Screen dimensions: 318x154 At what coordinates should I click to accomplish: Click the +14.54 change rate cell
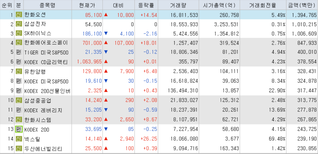149,15
